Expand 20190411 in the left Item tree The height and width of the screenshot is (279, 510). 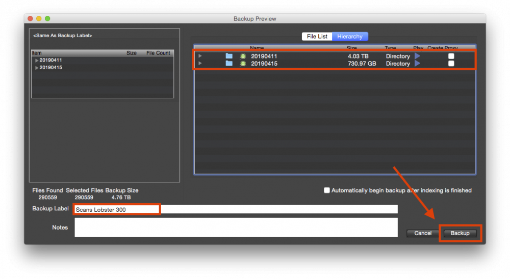click(x=37, y=61)
